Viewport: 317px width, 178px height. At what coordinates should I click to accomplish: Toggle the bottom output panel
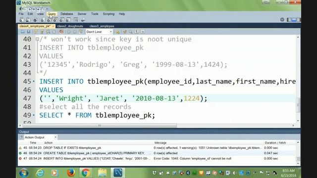point(294,20)
